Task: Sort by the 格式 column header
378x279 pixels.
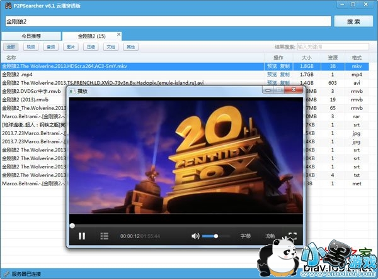Action: pos(357,58)
